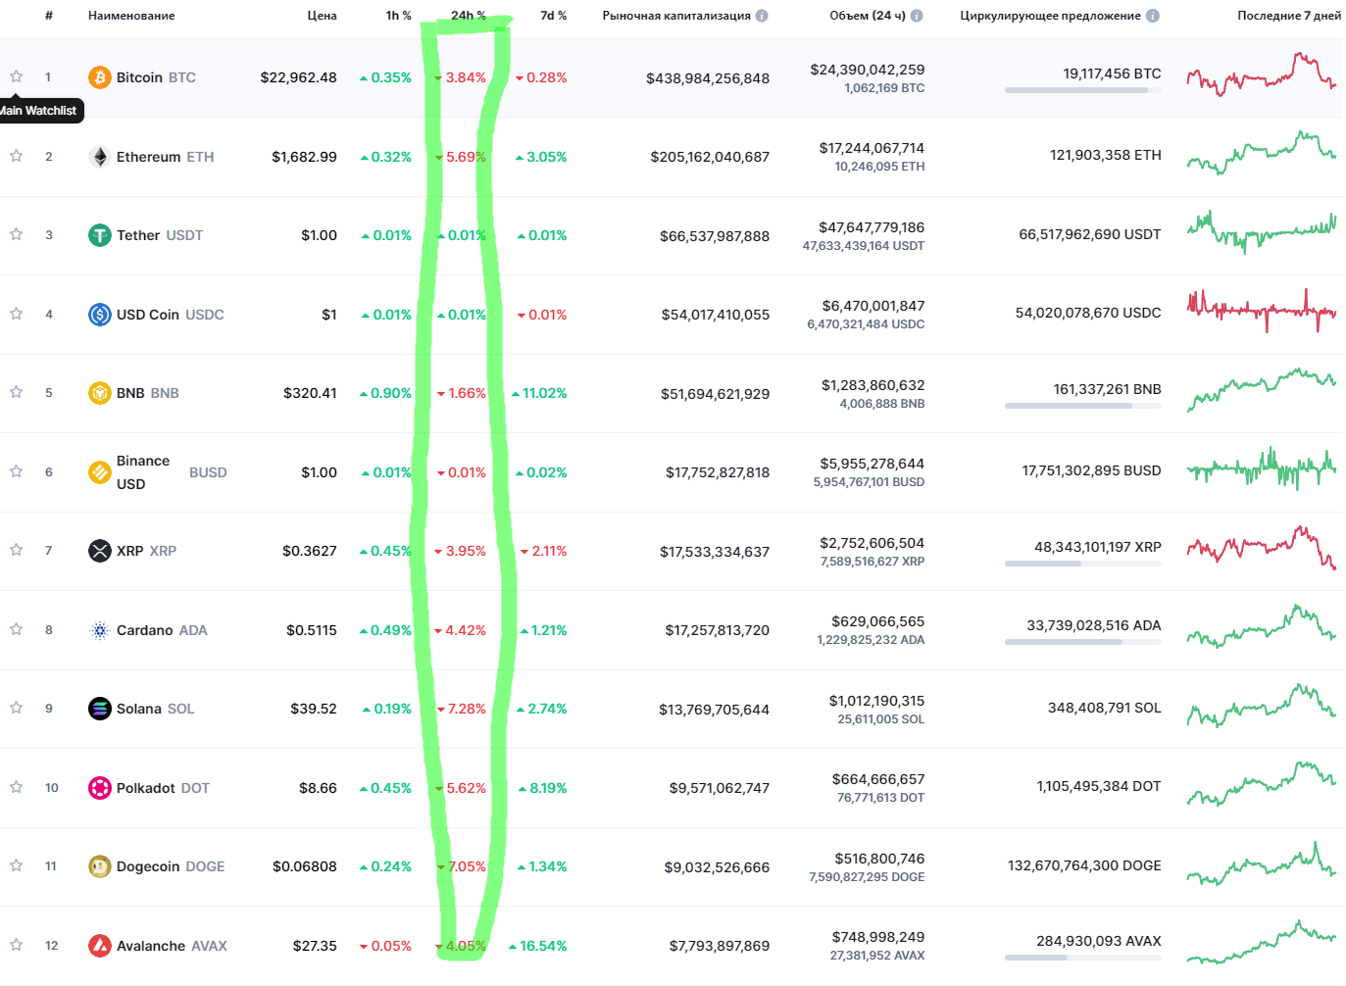Screen dimensions: 1346x986
Task: Toggle the watchlist star for BNB
Action: [17, 392]
